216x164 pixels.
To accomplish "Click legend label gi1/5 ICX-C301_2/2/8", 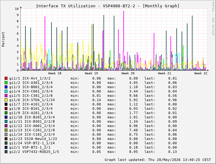I will coord(31,96).
